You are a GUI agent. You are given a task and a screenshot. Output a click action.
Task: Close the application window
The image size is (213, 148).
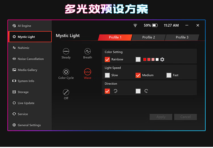pyautogui.click(x=198, y=25)
